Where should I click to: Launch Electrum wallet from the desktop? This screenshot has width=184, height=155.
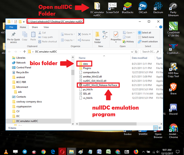point(158,8)
